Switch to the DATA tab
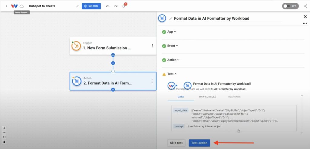Image resolution: width=310 pixels, height=149 pixels. [x=181, y=97]
